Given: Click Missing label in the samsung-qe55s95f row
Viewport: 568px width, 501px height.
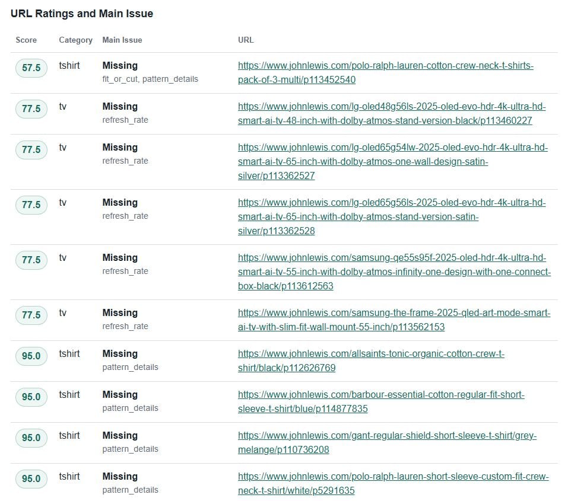Looking at the screenshot, I should coord(120,257).
